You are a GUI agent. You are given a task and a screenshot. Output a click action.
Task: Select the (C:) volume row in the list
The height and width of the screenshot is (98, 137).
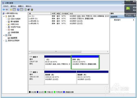coord(69,16)
